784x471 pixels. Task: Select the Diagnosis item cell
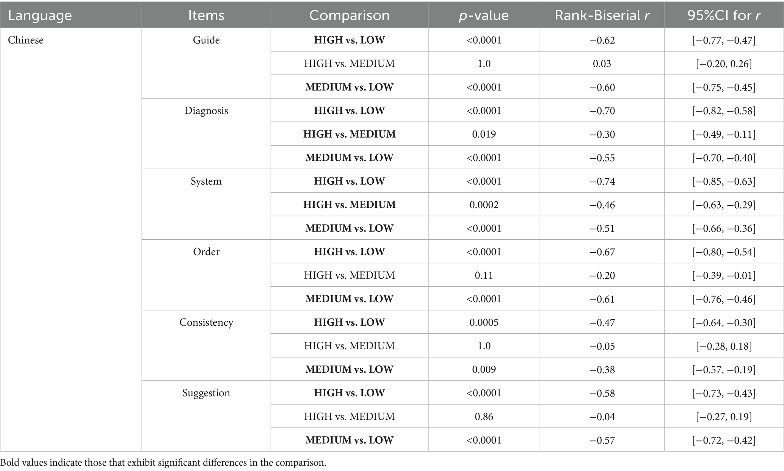pyautogui.click(x=206, y=111)
